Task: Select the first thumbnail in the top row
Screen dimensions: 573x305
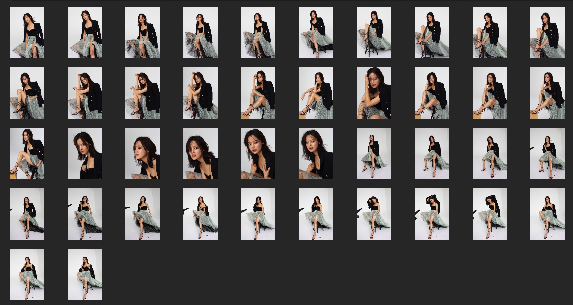Action: [x=27, y=32]
